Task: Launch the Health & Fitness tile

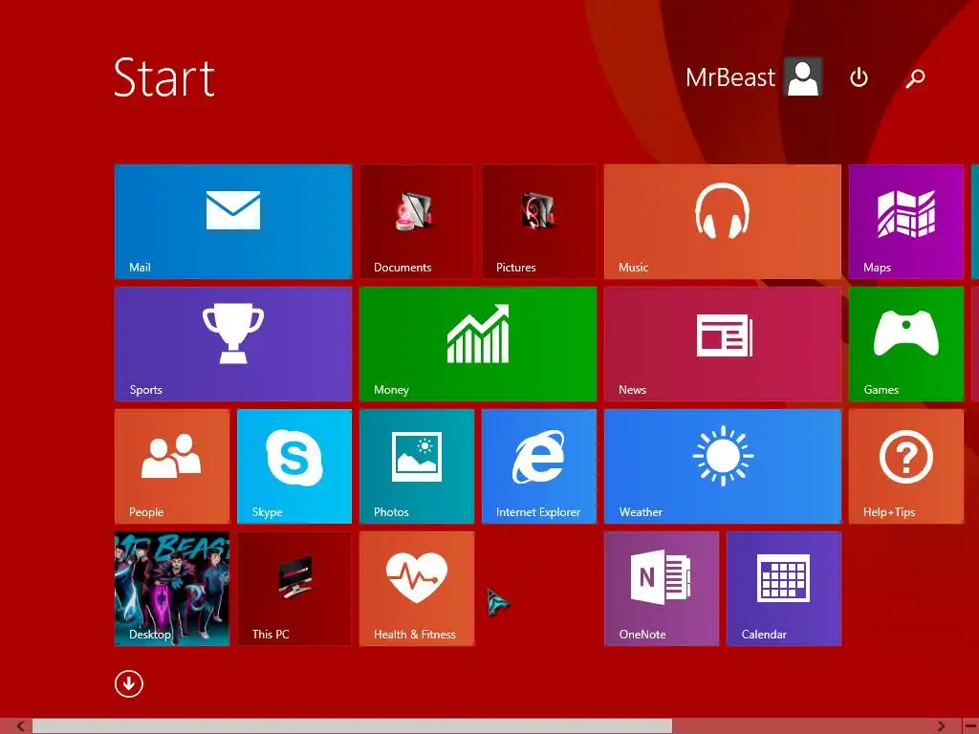Action: tap(417, 589)
